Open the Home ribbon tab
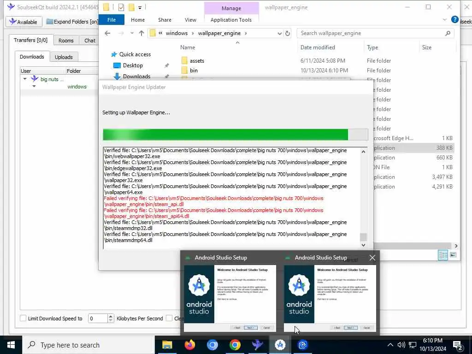This screenshot has height=354, width=472. 137,20
